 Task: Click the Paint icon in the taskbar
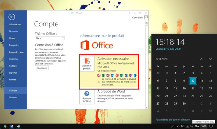19,126
